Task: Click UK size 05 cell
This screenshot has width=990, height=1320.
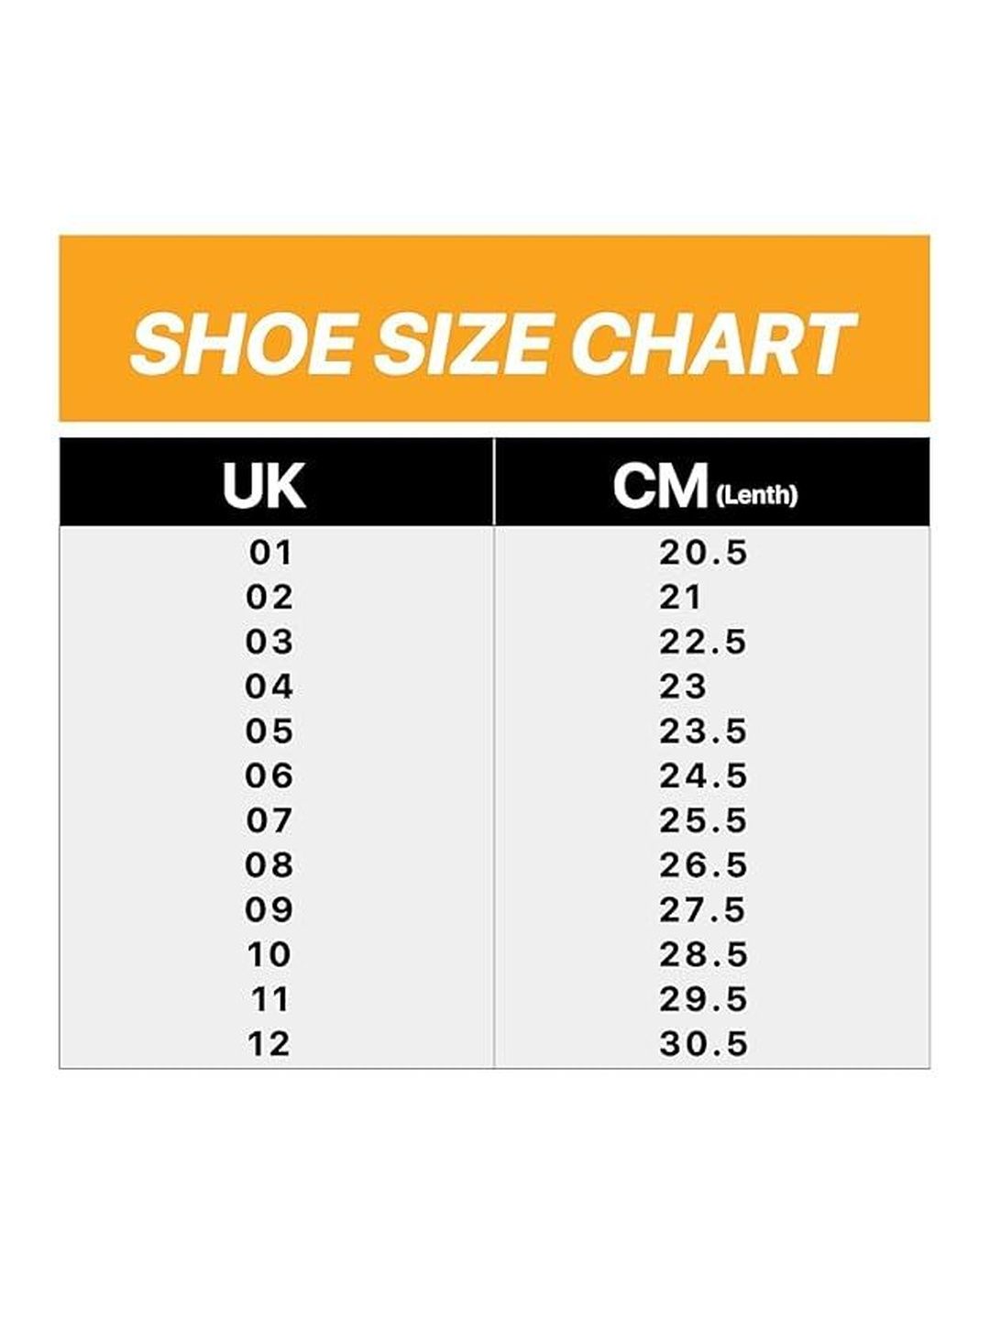Action: (x=269, y=731)
